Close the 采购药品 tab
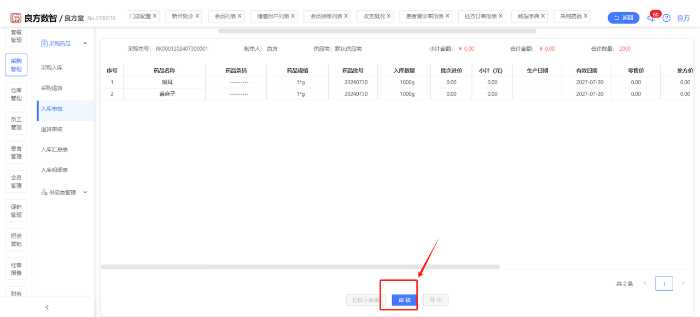The height and width of the screenshot is (317, 700). tap(586, 16)
